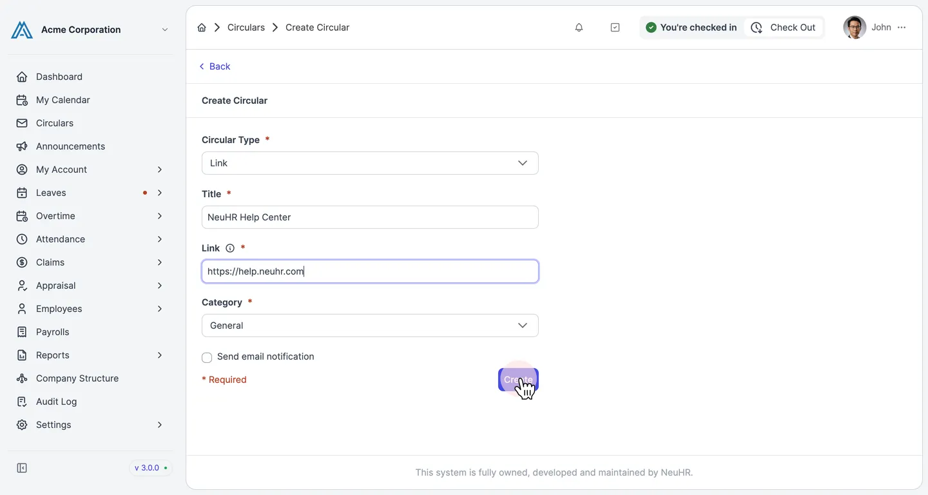Click the Acme Corporation logo icon

22,30
